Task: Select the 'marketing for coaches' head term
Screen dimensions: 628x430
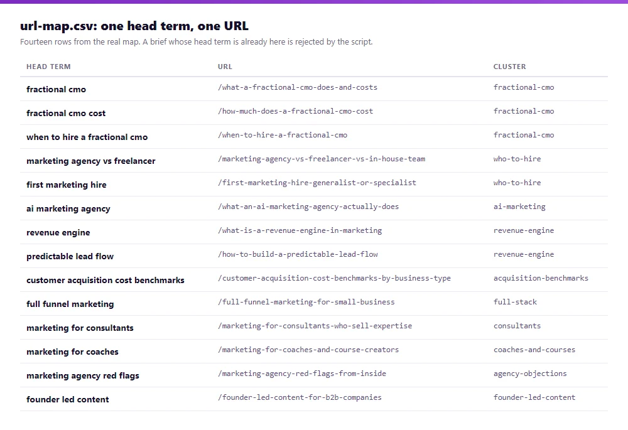Action: click(x=72, y=352)
